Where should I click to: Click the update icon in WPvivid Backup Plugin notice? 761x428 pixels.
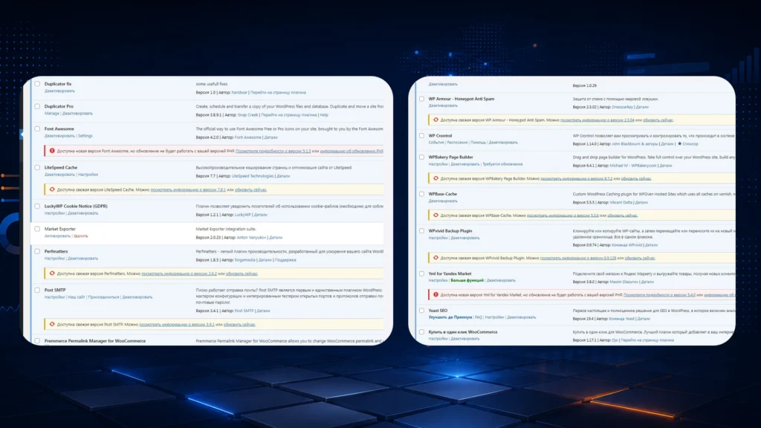click(x=435, y=258)
